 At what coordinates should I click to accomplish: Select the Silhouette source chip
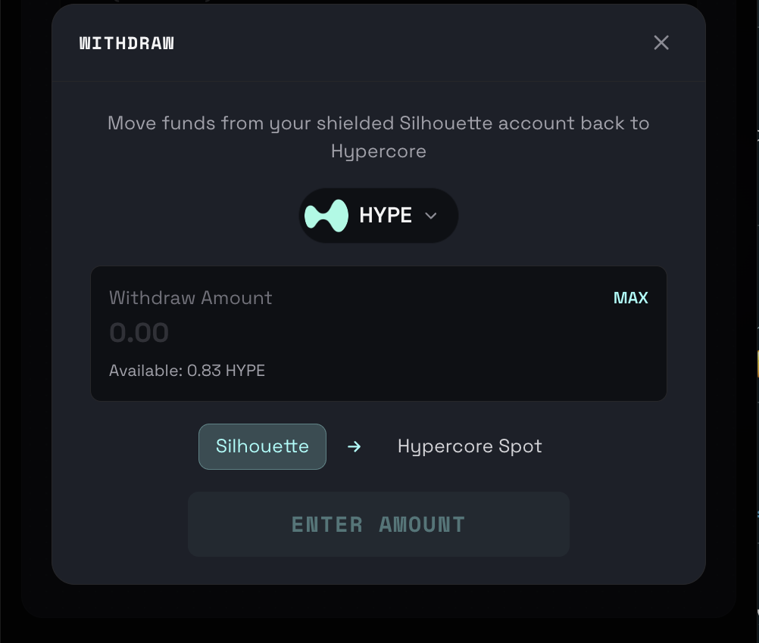pos(262,446)
